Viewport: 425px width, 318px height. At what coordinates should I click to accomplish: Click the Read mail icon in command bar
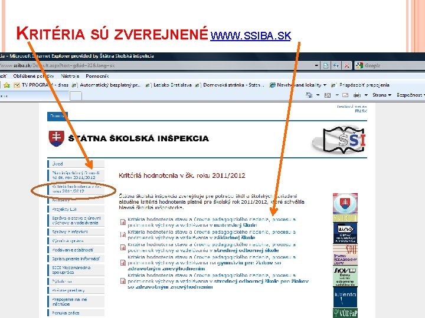[345, 95]
